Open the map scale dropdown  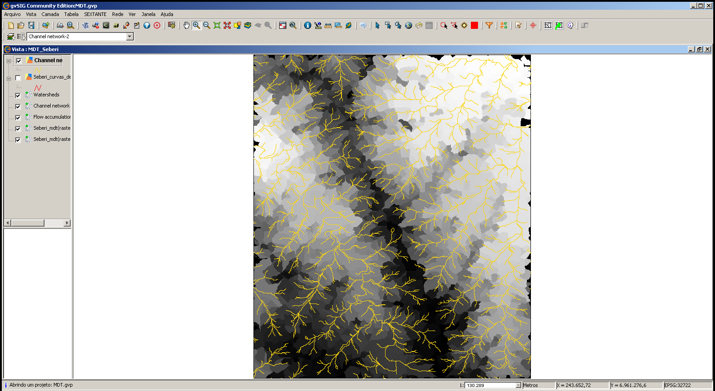click(518, 385)
